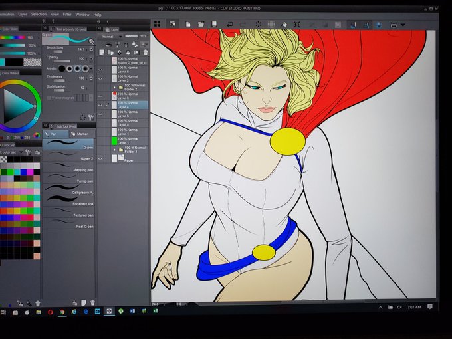Show Layer 8 by clicking its visibility box

(x=100, y=123)
